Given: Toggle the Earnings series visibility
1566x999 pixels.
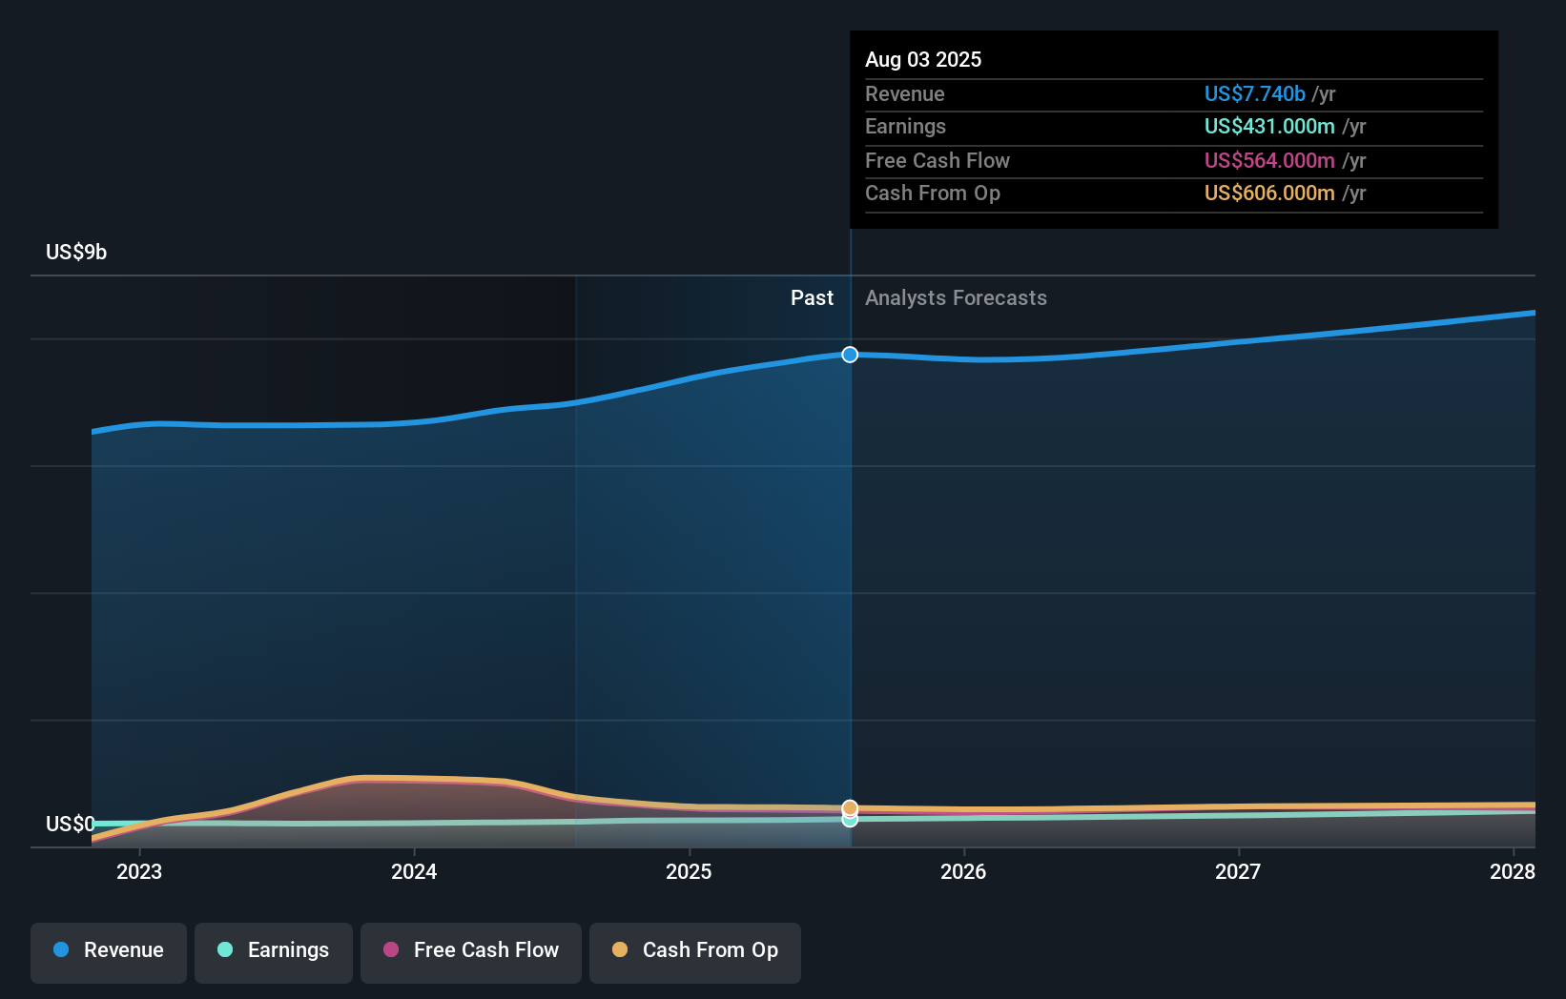Looking at the screenshot, I should coord(273,951).
